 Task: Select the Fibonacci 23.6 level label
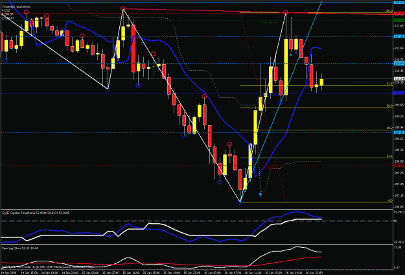click(389, 156)
